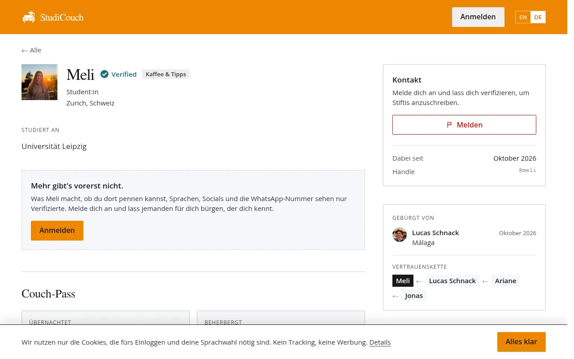Click Universität Leipzig text
Screen dimensions: 574x359
(x=54, y=146)
